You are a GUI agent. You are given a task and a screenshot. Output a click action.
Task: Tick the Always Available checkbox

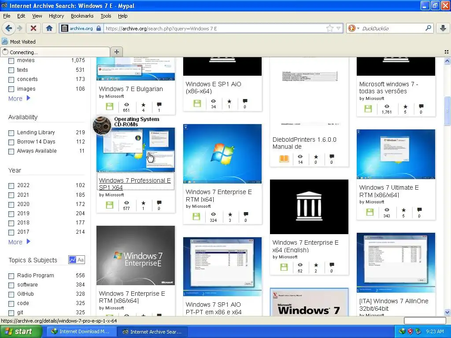11,151
